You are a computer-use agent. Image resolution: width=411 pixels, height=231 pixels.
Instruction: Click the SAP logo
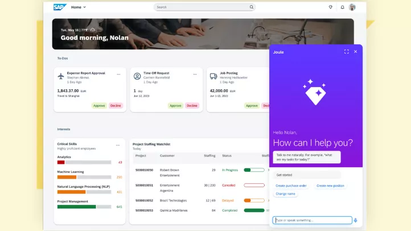pos(60,7)
